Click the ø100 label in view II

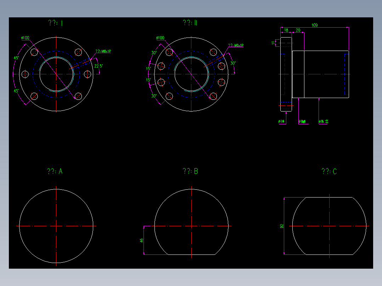[160, 38]
